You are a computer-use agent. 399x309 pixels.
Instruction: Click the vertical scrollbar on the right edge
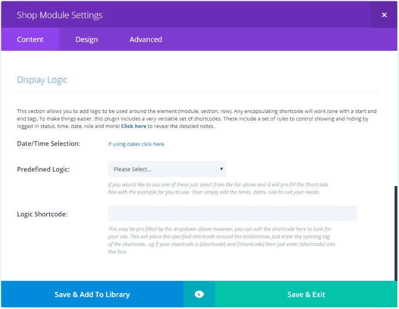click(396, 231)
